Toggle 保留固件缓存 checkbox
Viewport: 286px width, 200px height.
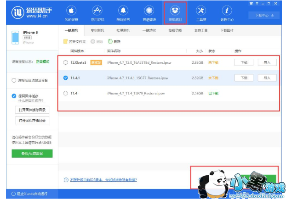tap(14, 96)
